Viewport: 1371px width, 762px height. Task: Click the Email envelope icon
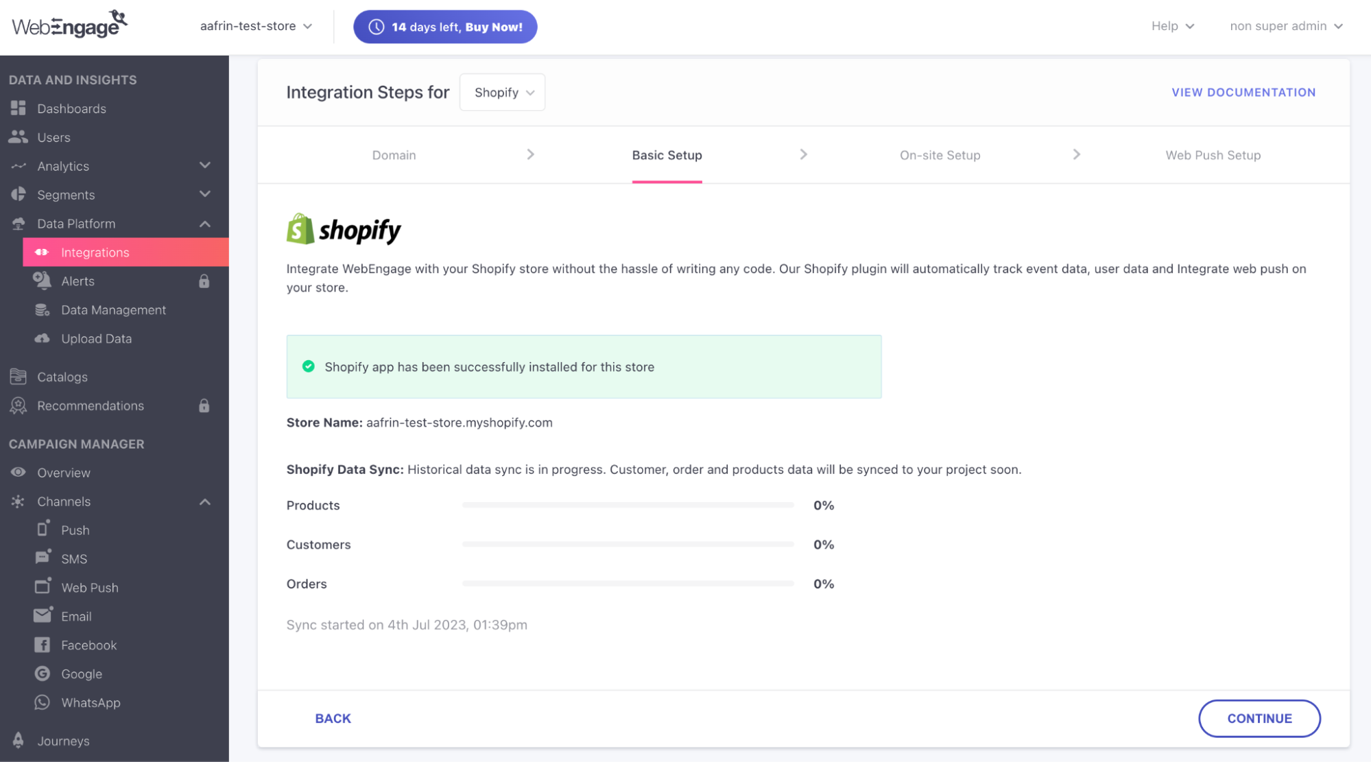[x=43, y=616]
